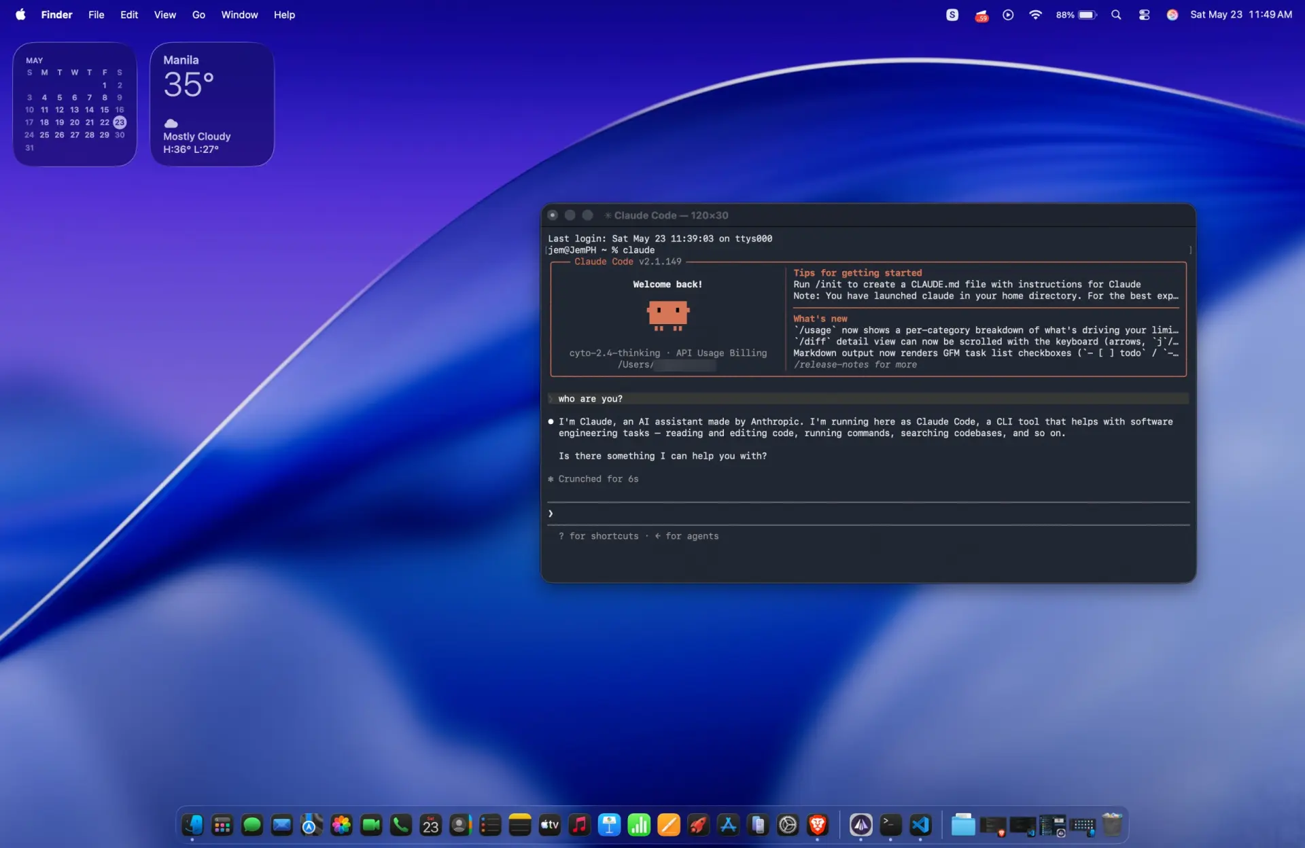Open the Window menu

(239, 14)
